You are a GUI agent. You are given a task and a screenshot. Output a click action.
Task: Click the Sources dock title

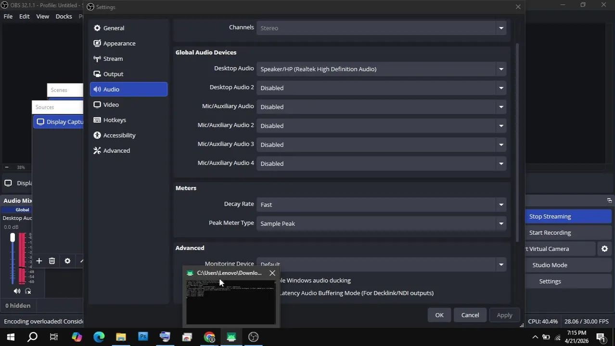click(45, 107)
